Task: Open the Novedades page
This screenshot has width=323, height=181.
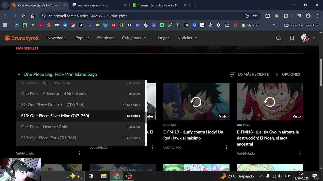Action: click(57, 38)
